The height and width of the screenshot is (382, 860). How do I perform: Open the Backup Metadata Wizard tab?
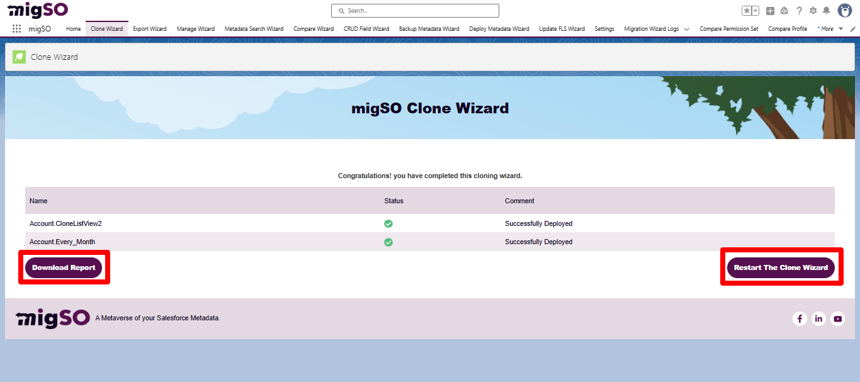coord(429,28)
